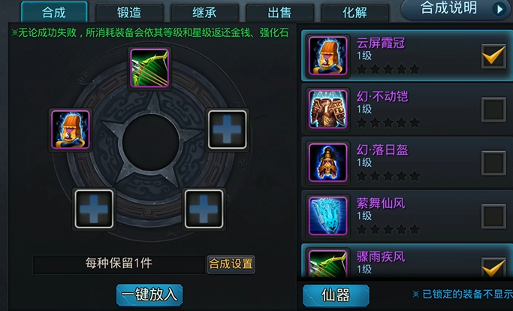Add equipment to the bottom-right plus slot

[x=204, y=209]
